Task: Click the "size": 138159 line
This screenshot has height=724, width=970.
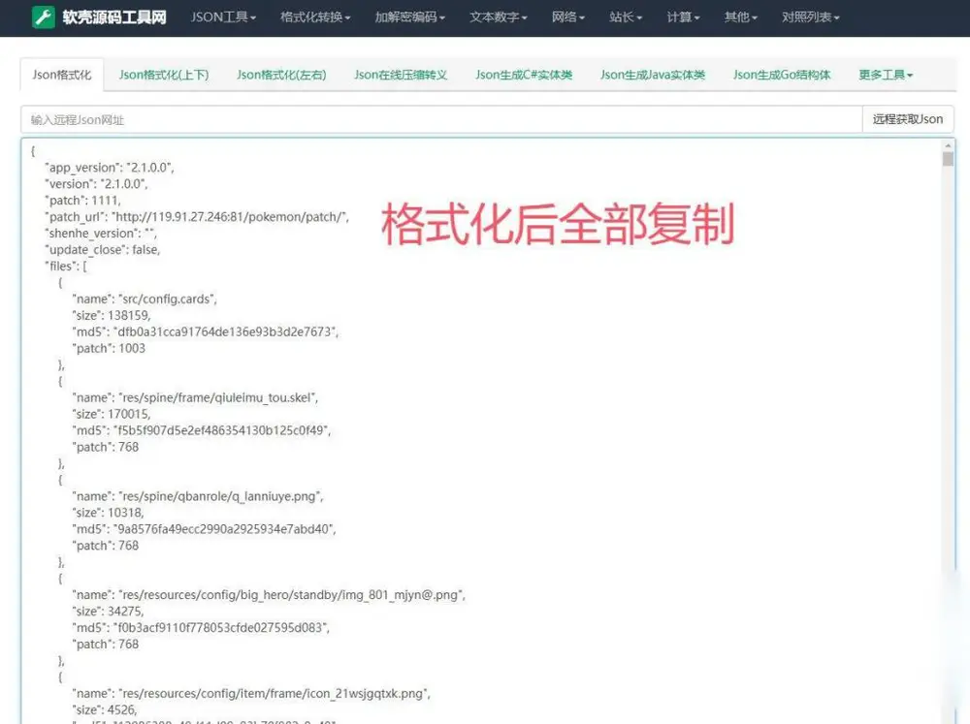Action: [112, 315]
